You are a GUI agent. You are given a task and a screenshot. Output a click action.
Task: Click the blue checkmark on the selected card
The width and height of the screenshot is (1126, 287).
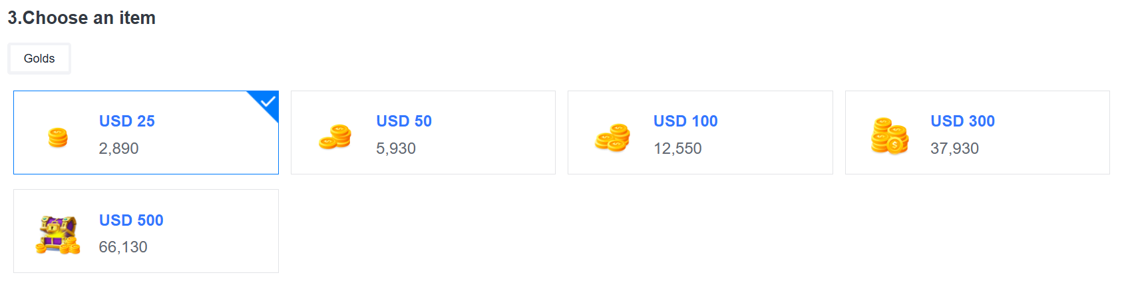[268, 102]
